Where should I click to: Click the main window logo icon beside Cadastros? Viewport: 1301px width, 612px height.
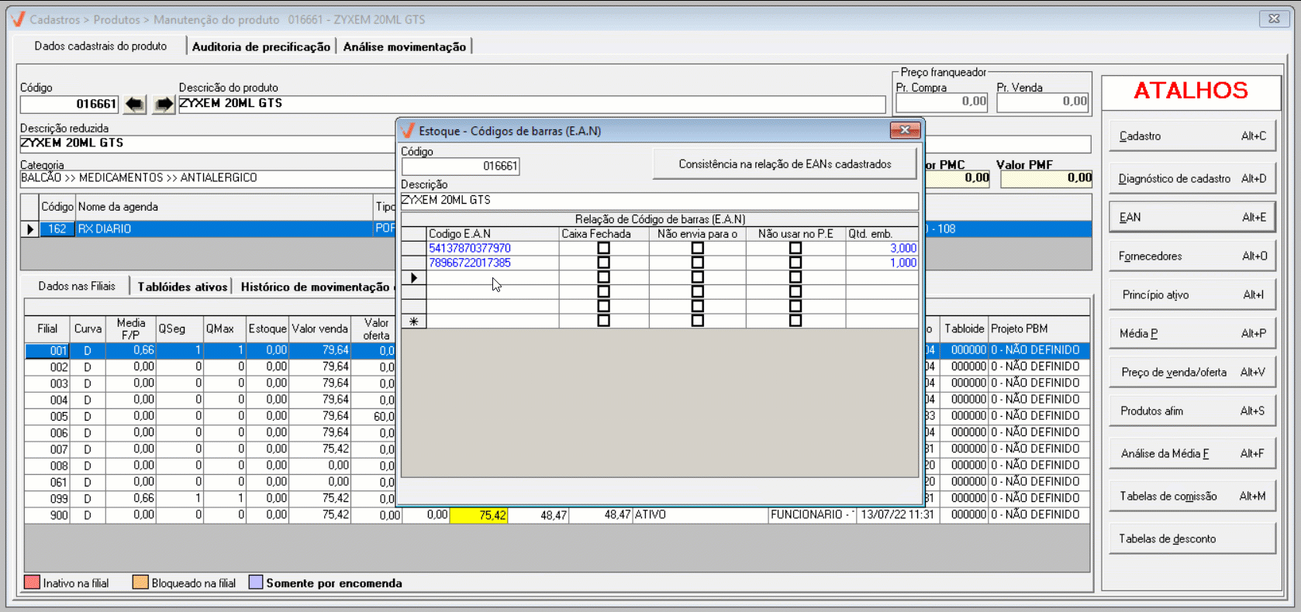click(18, 19)
